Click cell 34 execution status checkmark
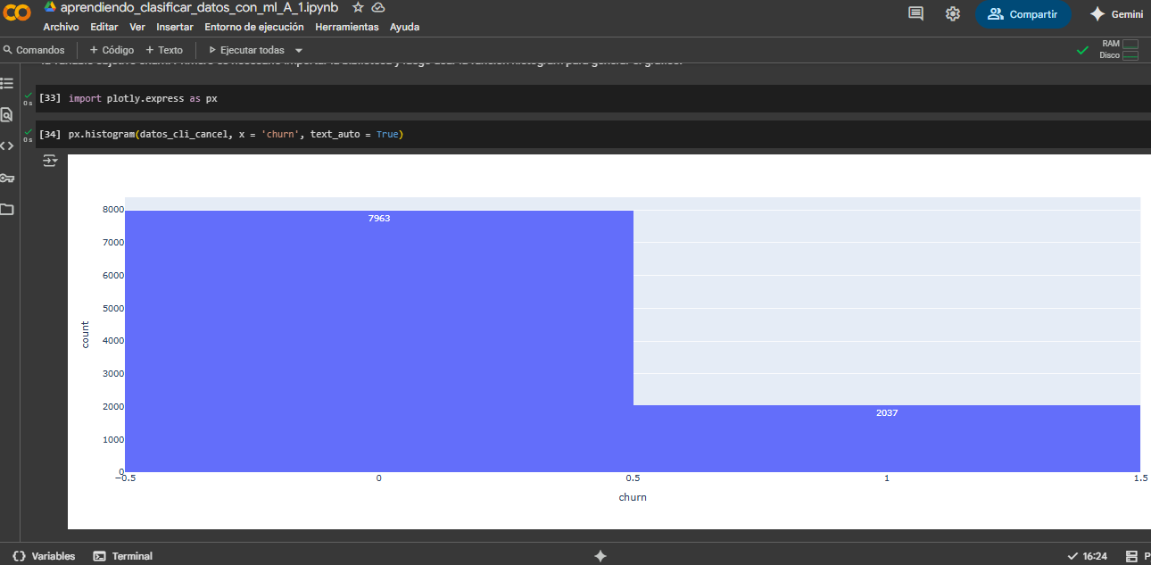Screen dimensions: 1151x565 click(x=29, y=131)
